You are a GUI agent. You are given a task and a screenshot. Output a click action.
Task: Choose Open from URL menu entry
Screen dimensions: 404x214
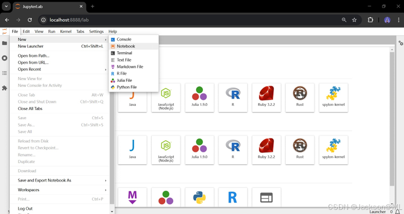click(59, 62)
